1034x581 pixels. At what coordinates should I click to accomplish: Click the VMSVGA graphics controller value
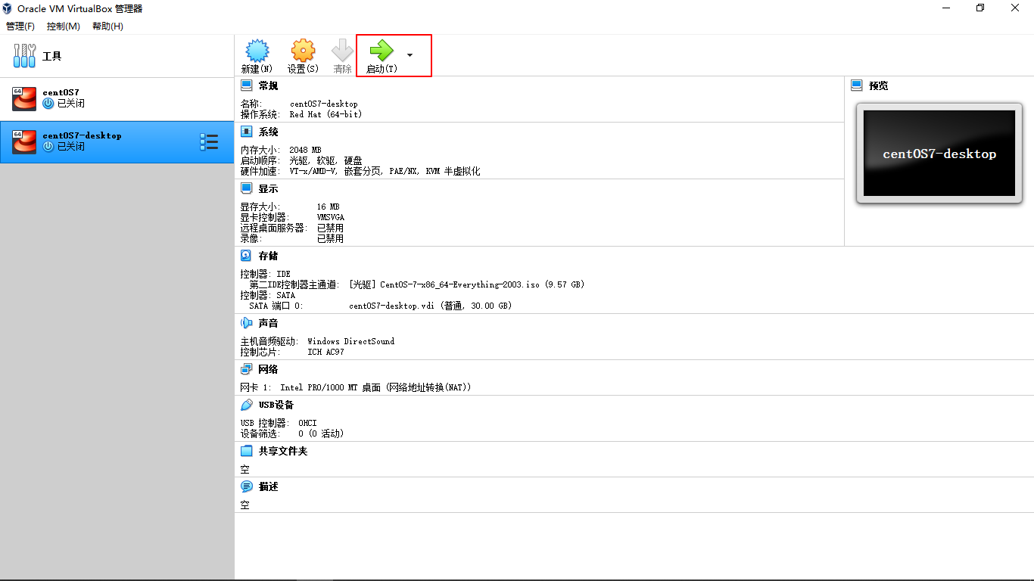click(331, 217)
